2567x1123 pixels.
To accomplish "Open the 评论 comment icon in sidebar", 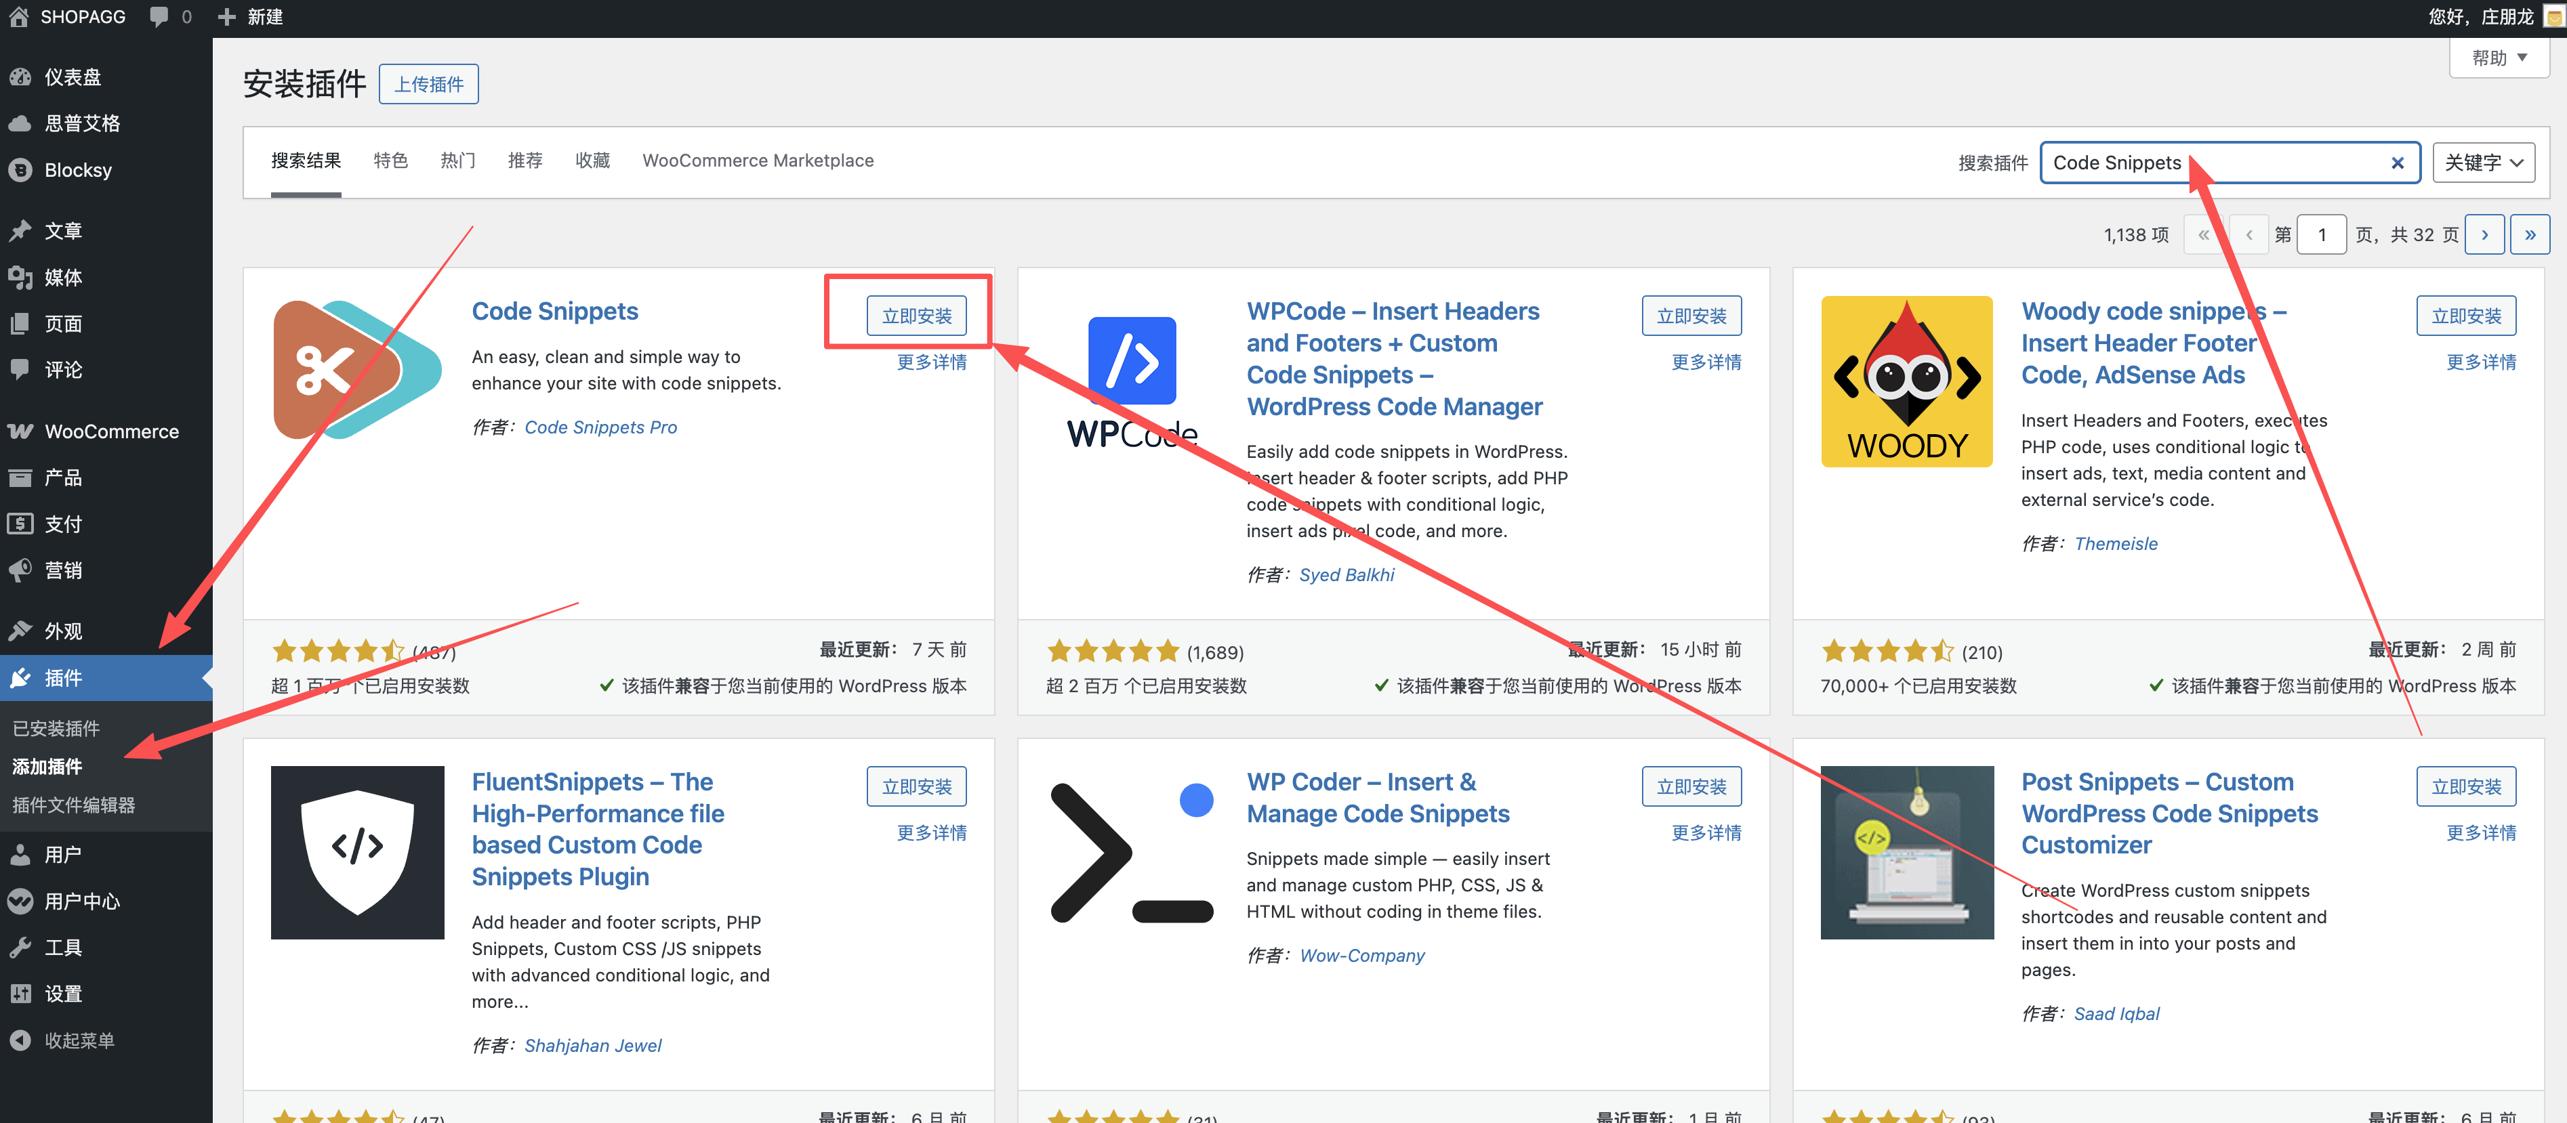I will 20,369.
